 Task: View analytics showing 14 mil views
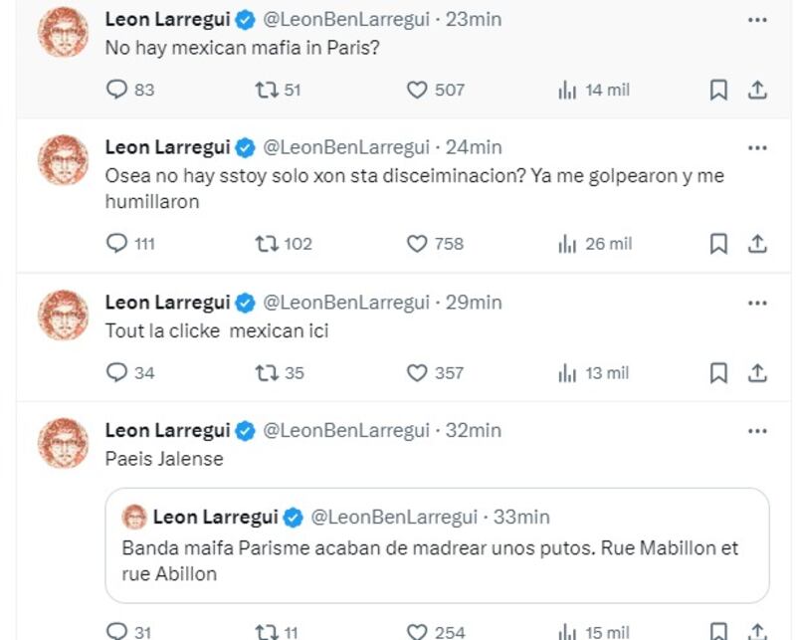pos(593,91)
